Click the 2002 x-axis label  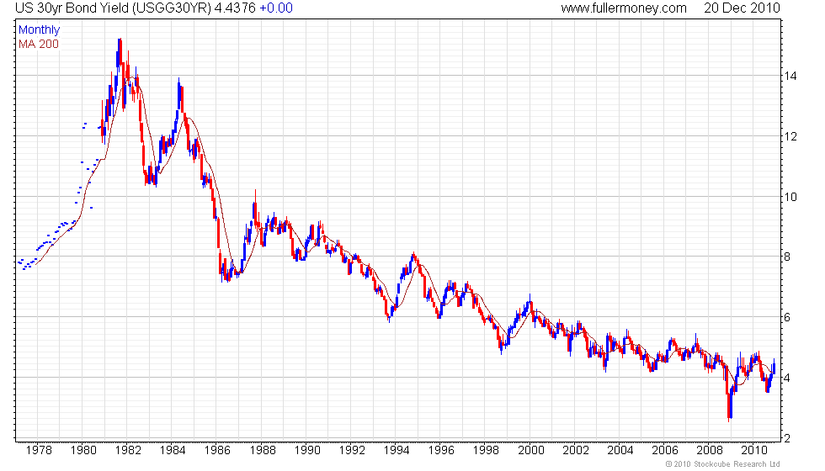[576, 450]
